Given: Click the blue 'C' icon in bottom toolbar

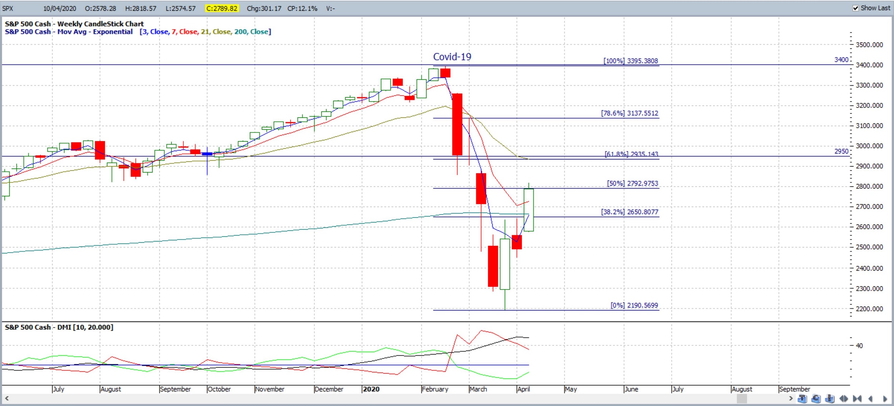Looking at the screenshot, I should tap(816, 399).
